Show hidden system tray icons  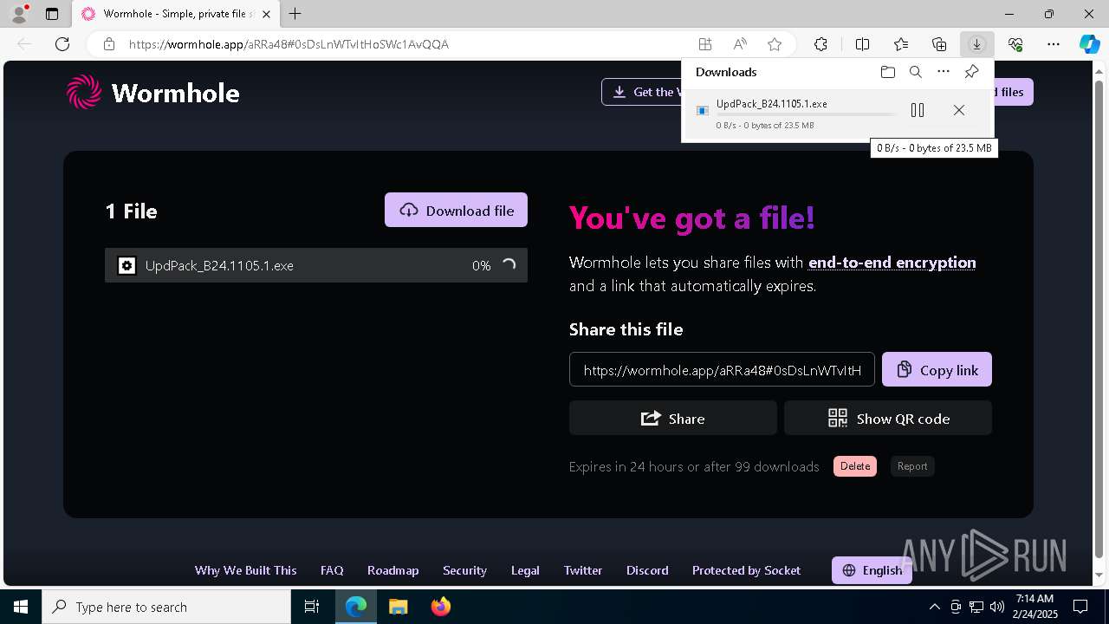point(935,607)
